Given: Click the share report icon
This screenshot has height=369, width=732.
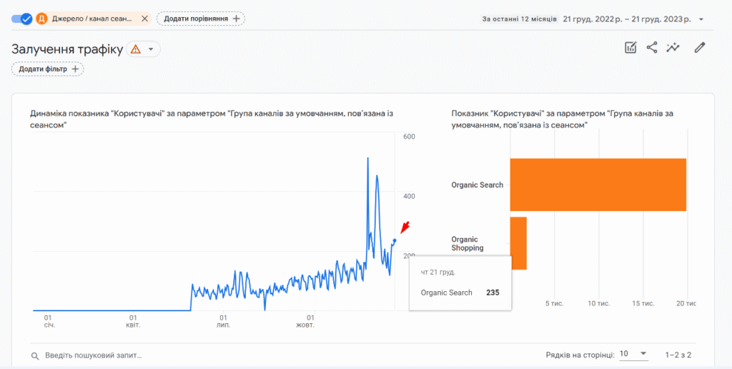Looking at the screenshot, I should click(652, 48).
